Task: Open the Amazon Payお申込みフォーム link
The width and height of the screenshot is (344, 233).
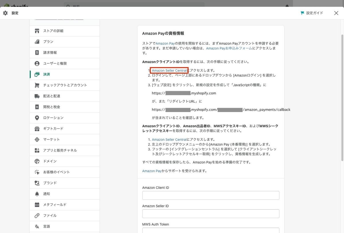Action: tap(229, 48)
